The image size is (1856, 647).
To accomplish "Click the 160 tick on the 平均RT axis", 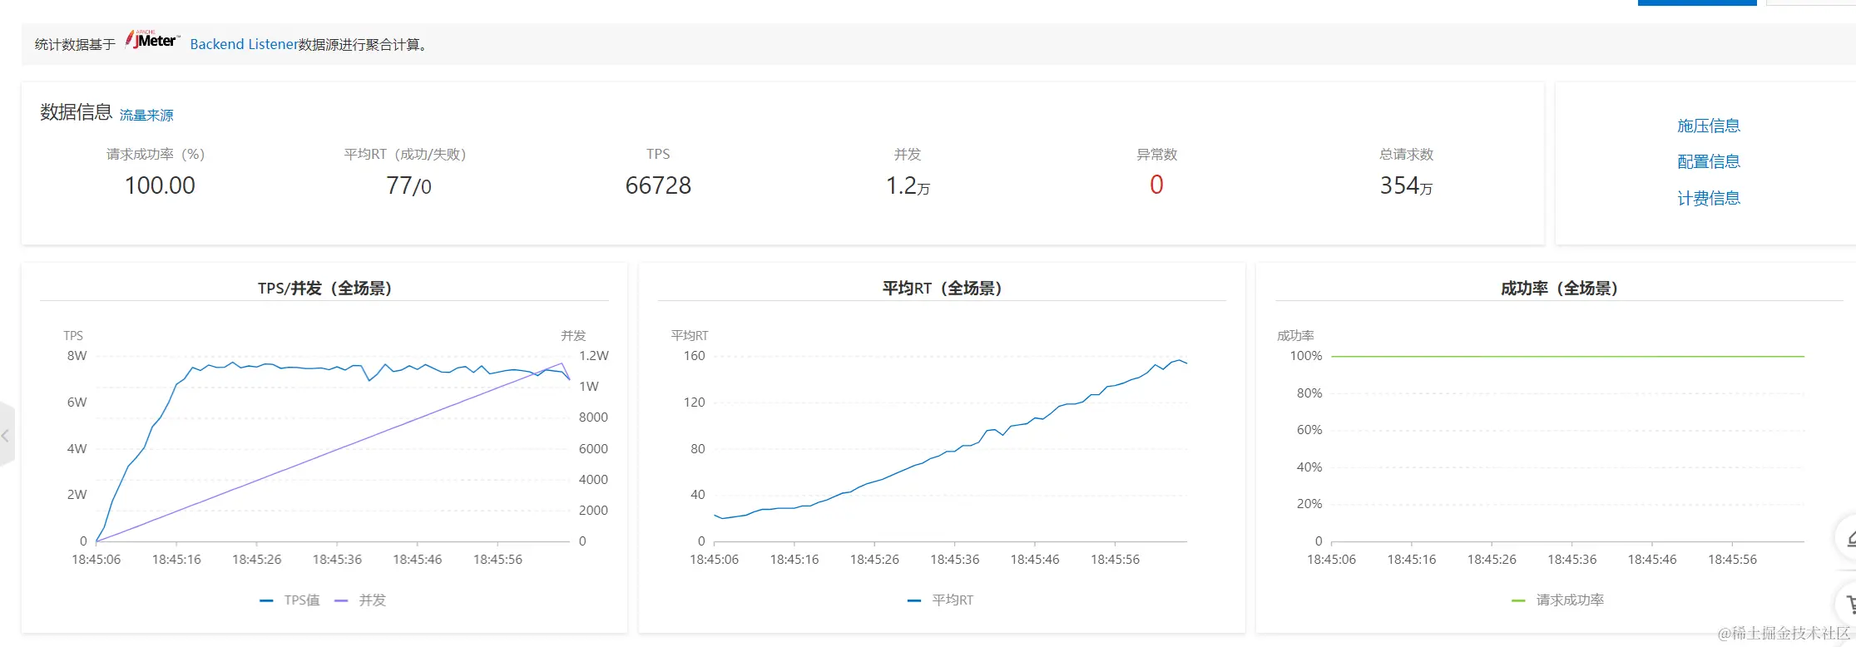I will coord(694,356).
